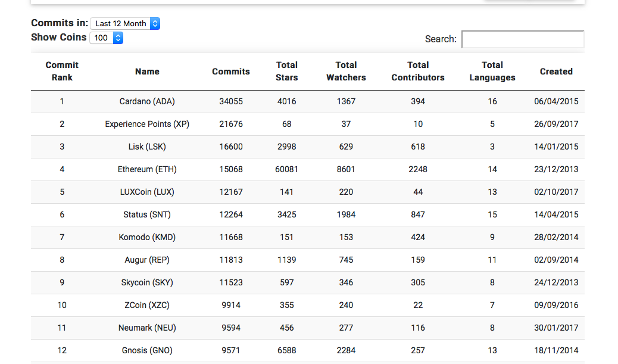The image size is (618, 364).
Task: Sort by Total Watchers column header
Action: point(346,71)
